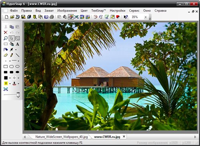200x146 pixels.
Task: Open a file with the folder icon
Action: tap(12, 17)
